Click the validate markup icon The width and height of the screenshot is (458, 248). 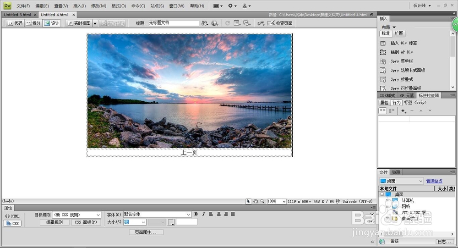pos(261,23)
